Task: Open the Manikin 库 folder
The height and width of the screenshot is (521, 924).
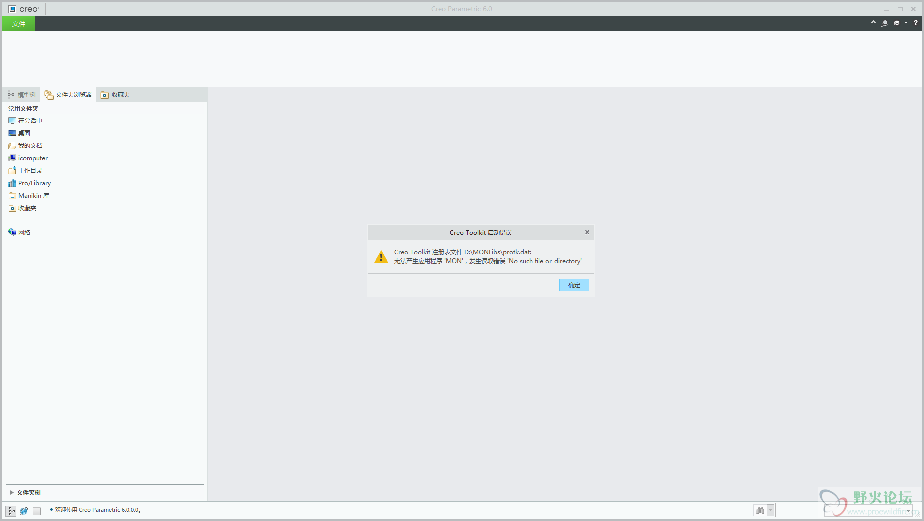Action: (29, 196)
